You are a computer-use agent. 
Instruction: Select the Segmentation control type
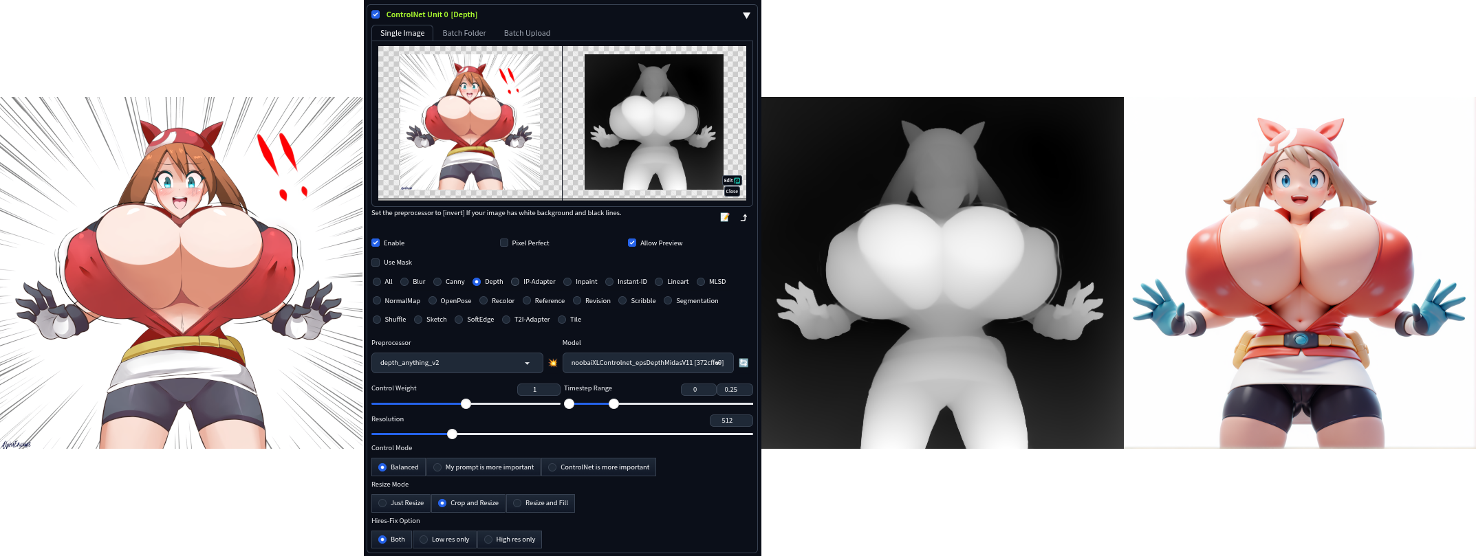tap(668, 300)
